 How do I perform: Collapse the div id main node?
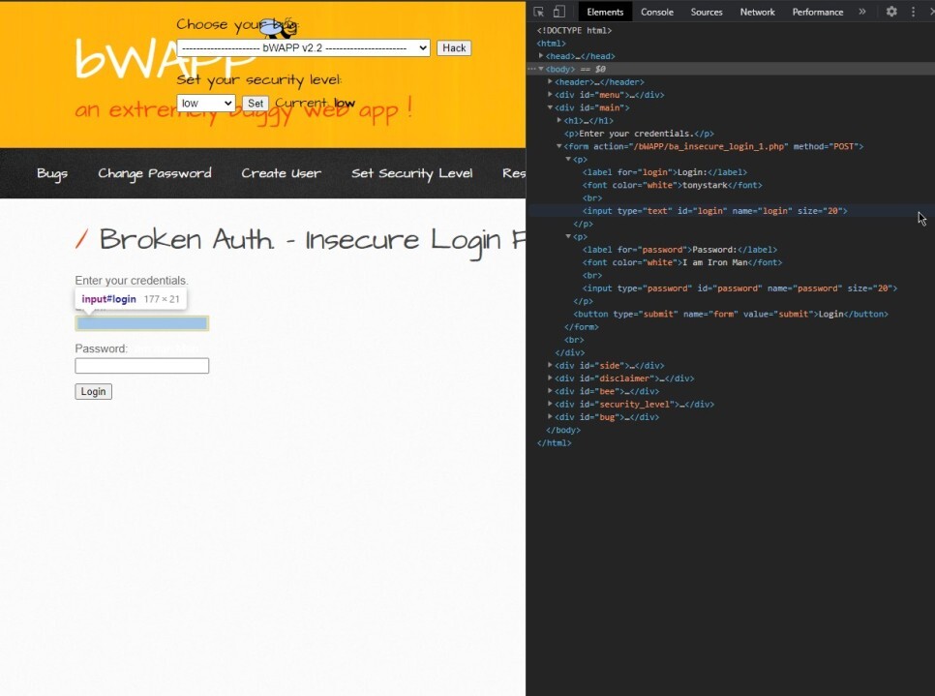coord(550,108)
